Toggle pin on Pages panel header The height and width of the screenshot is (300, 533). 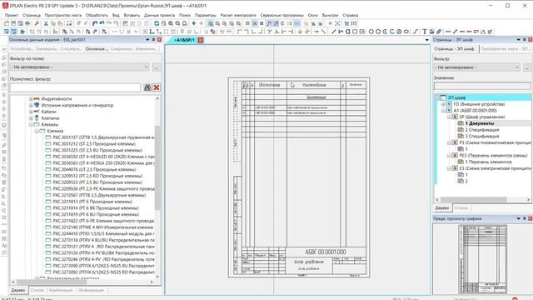[x=524, y=40]
